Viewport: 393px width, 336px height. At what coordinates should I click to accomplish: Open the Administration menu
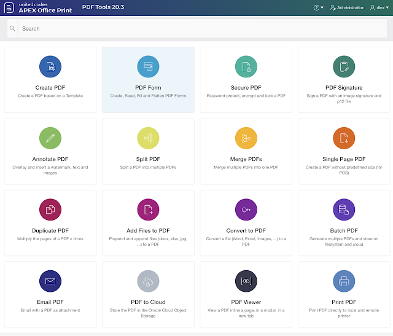(x=347, y=7)
